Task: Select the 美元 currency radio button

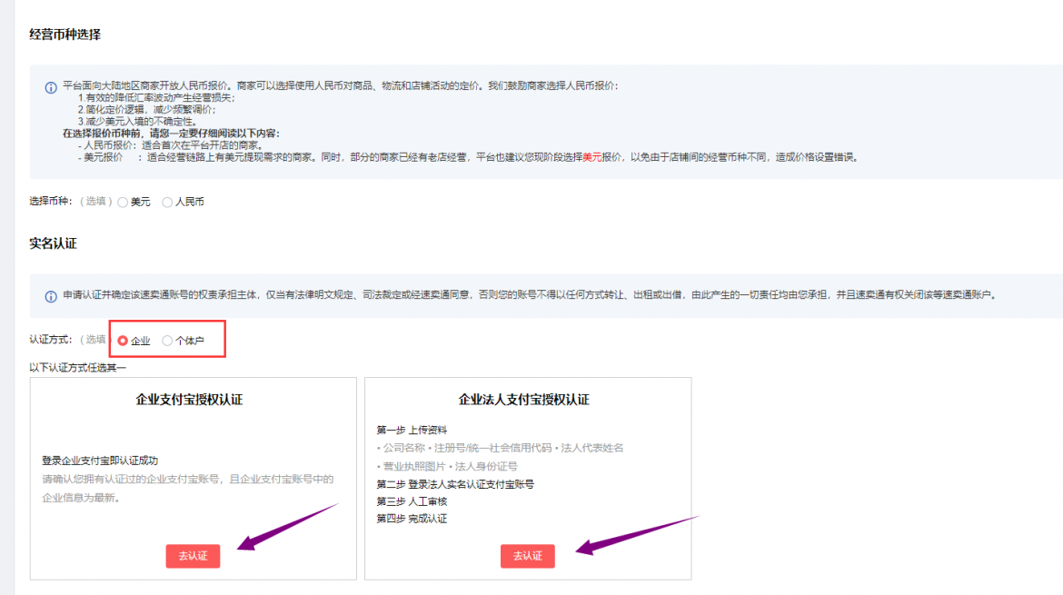Action: [x=123, y=203]
